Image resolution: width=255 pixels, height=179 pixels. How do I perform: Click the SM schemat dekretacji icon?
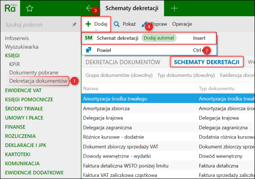coord(88,38)
